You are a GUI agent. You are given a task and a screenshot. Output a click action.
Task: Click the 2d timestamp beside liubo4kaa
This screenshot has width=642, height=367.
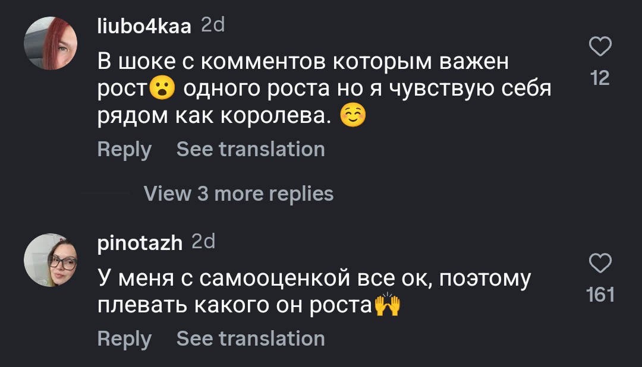213,26
